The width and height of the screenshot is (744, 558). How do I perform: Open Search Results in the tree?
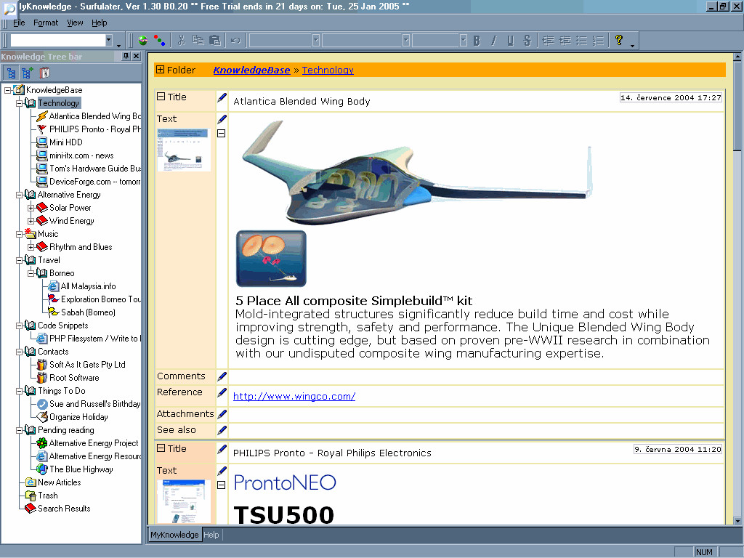coord(64,509)
